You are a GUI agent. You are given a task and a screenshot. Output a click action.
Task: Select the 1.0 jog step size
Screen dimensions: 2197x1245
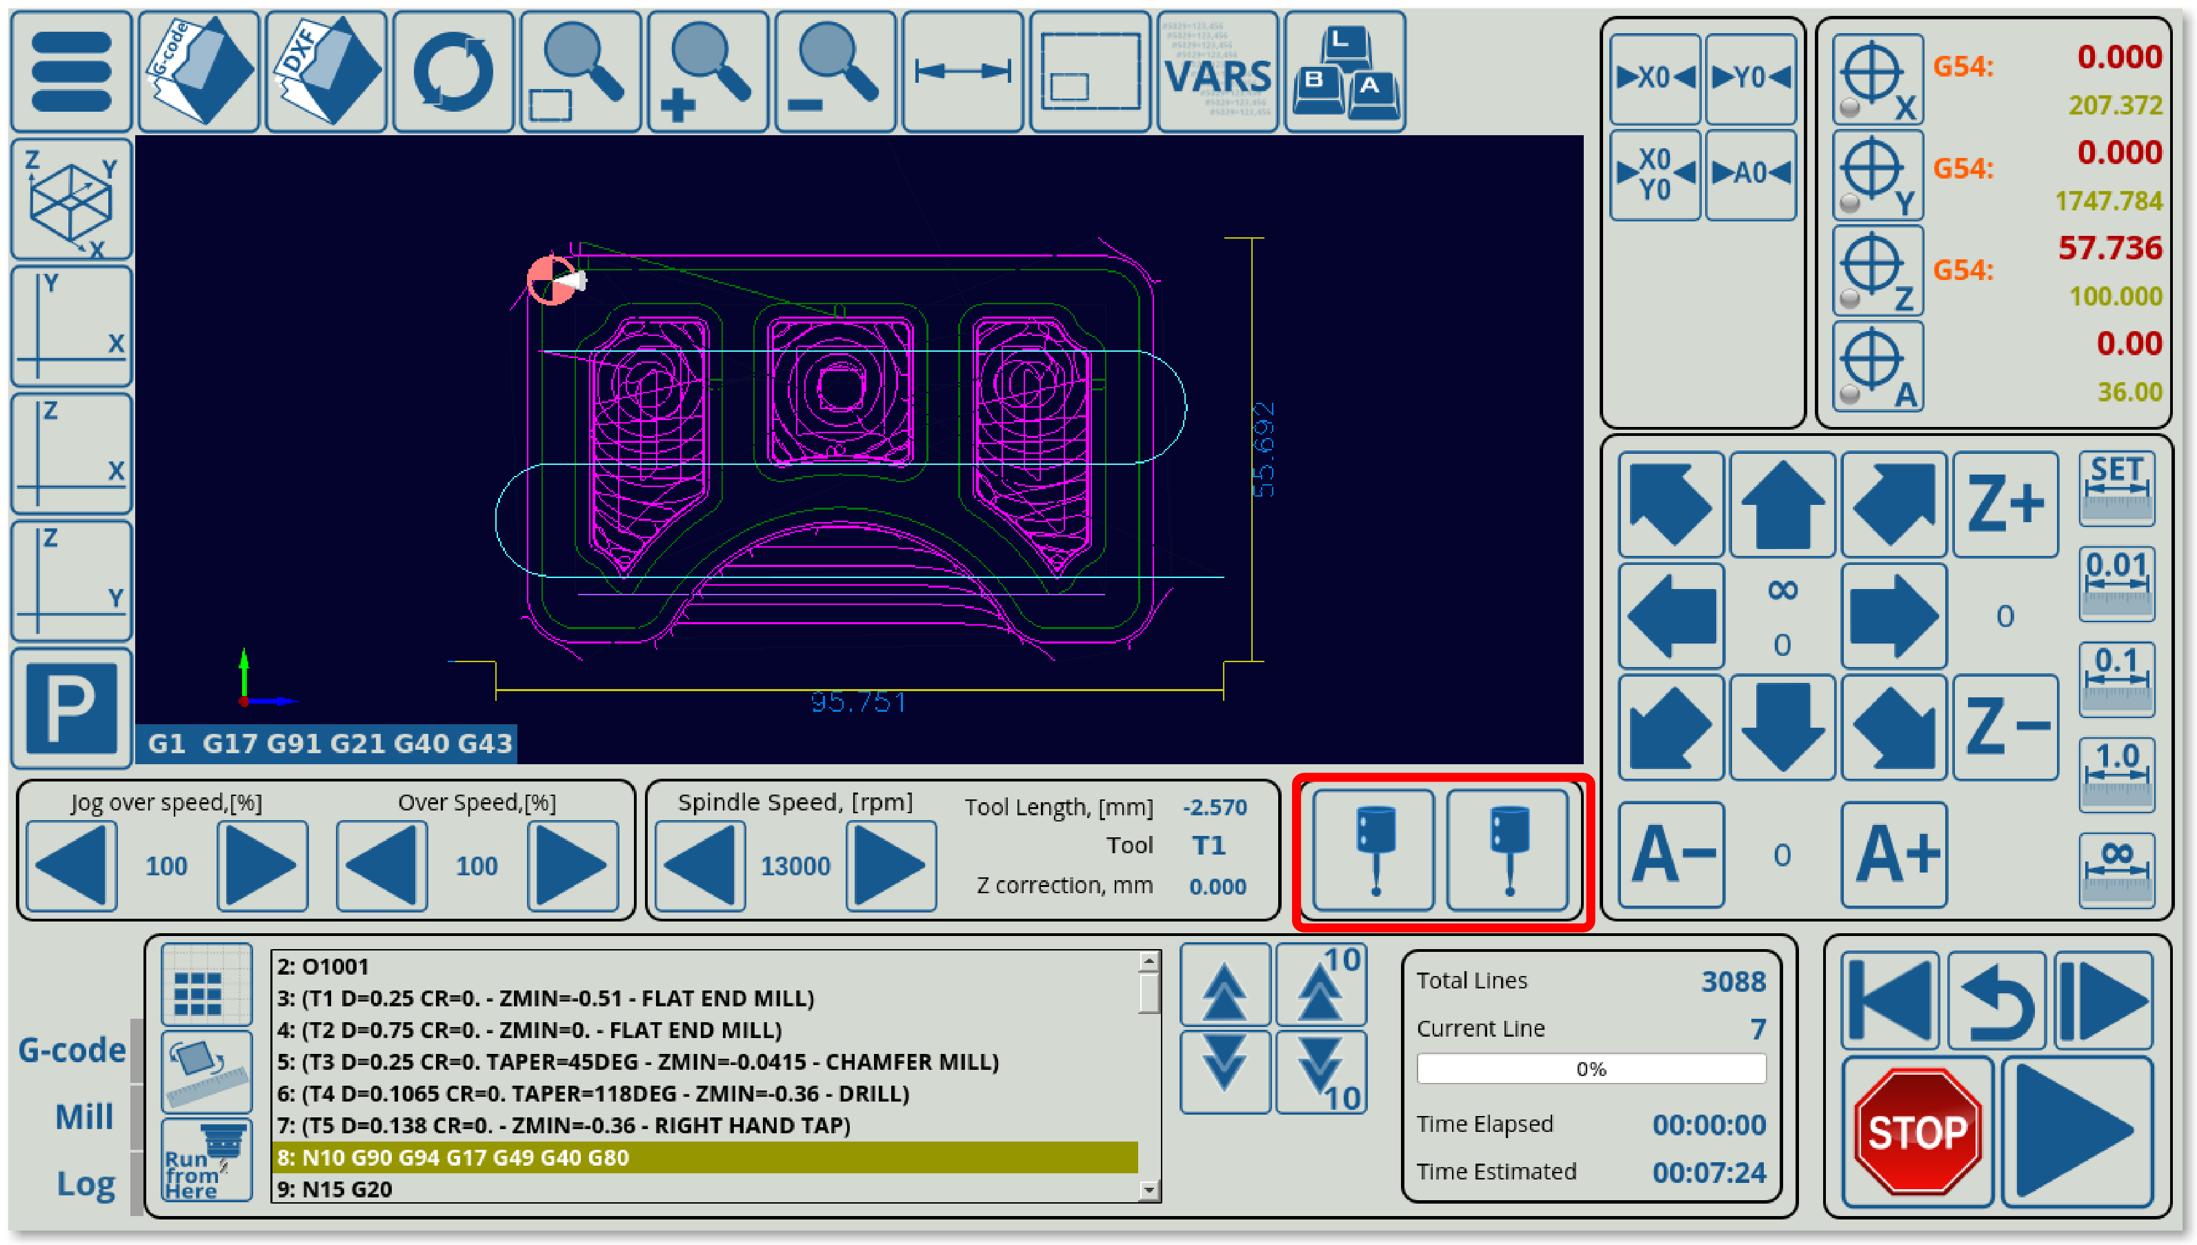pyautogui.click(x=2117, y=775)
